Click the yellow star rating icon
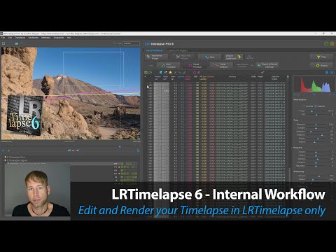 click(170, 73)
